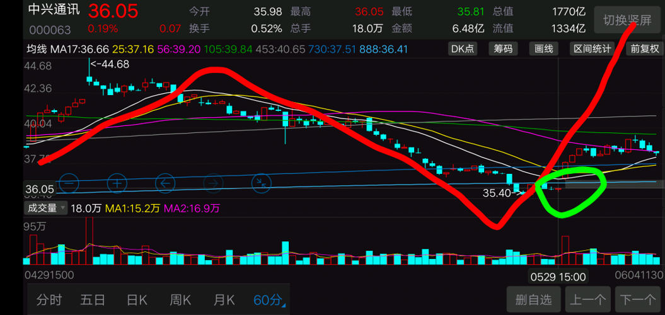Click the zoom in plus icon
Screen dimensions: 665x315
coord(117,184)
